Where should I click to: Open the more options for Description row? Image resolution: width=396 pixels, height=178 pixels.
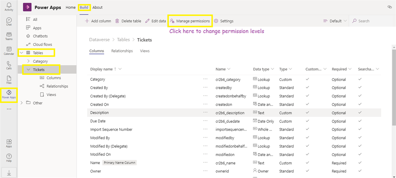(205, 113)
